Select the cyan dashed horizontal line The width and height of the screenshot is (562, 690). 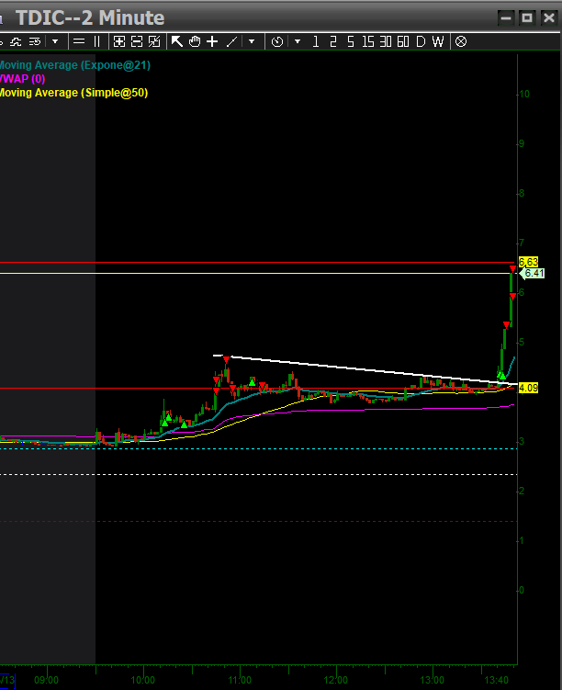259,449
